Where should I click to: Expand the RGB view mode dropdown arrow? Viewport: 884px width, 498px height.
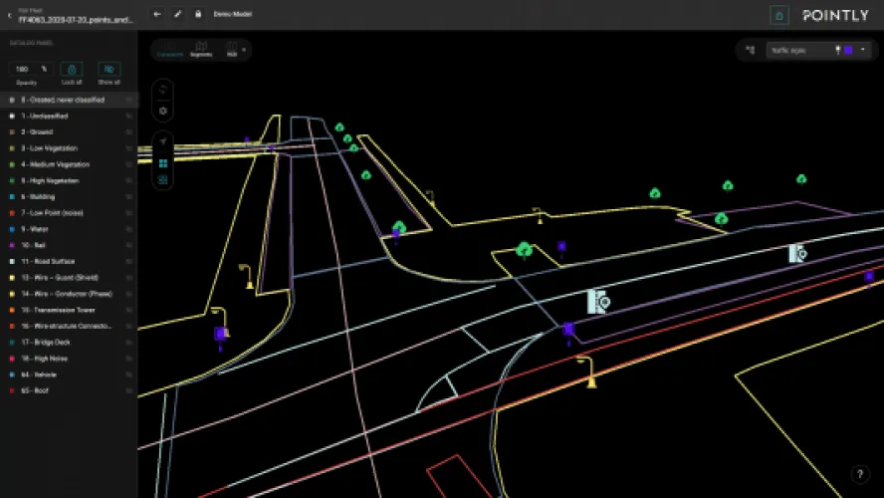244,49
